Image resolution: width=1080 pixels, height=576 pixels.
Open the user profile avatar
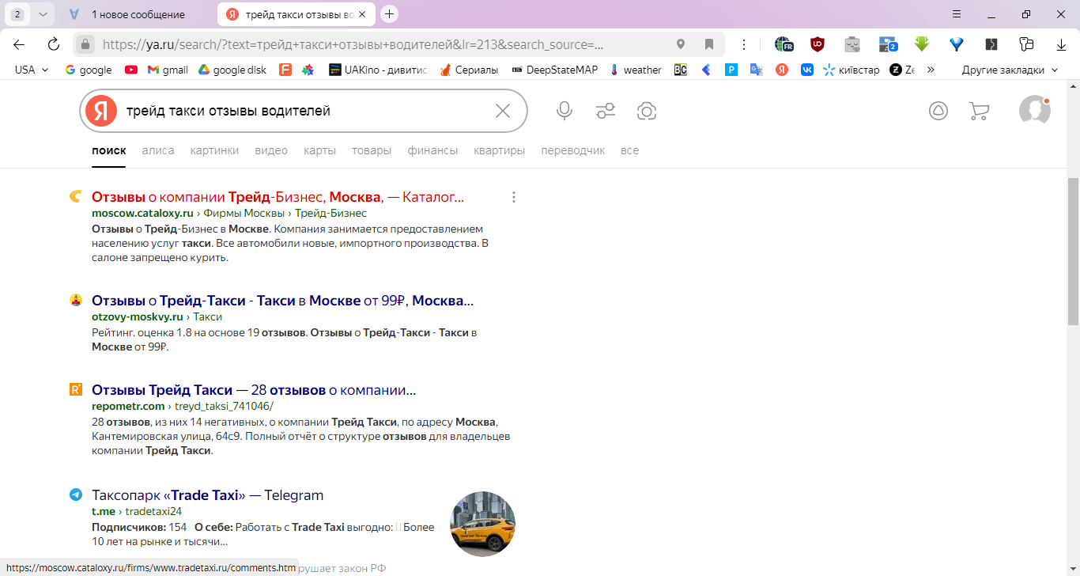point(1035,111)
